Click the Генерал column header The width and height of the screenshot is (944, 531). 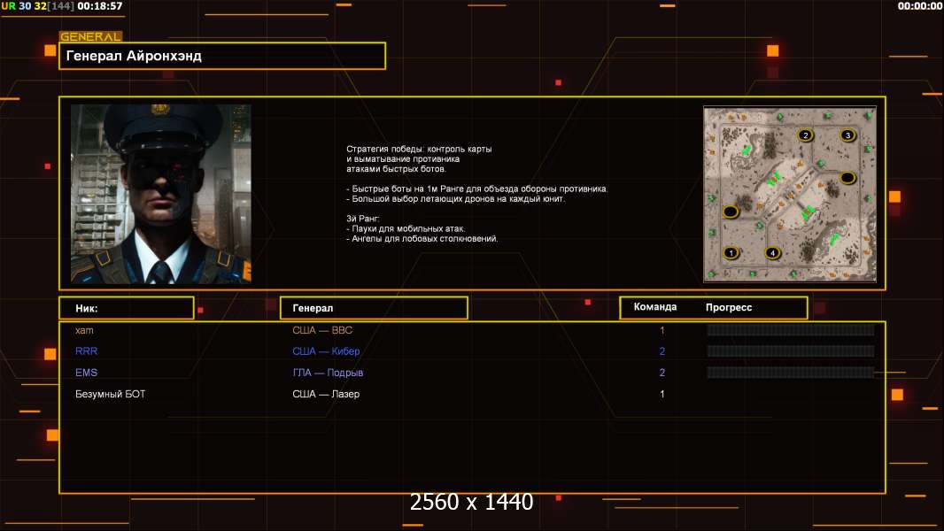[x=373, y=308]
